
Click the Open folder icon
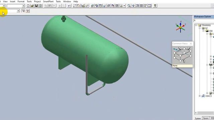(x=32, y=6)
